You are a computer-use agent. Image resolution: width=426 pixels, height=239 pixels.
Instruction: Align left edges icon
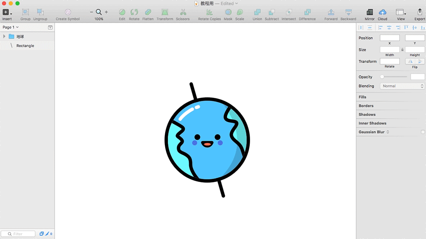(x=380, y=27)
